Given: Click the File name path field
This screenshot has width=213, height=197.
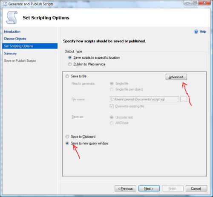Looking at the screenshot, I should pyautogui.click(x=144, y=99).
